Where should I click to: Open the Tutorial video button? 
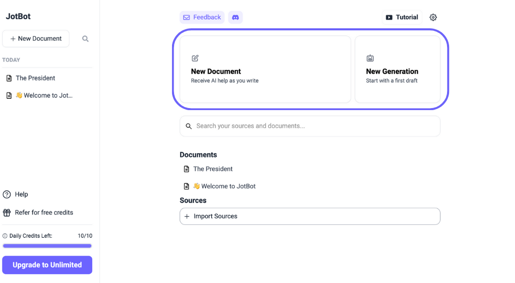[402, 17]
